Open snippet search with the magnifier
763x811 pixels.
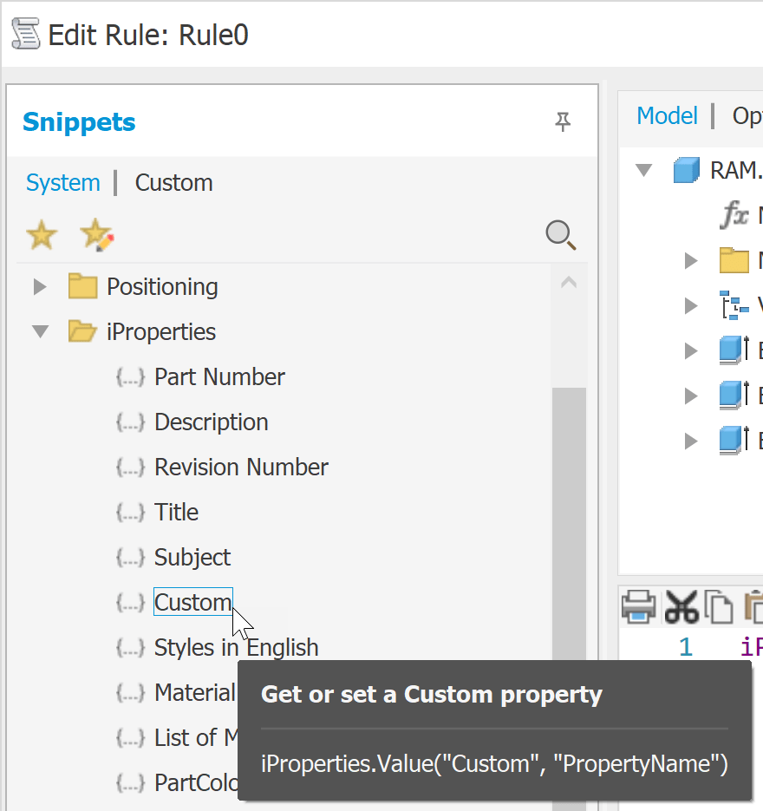560,235
